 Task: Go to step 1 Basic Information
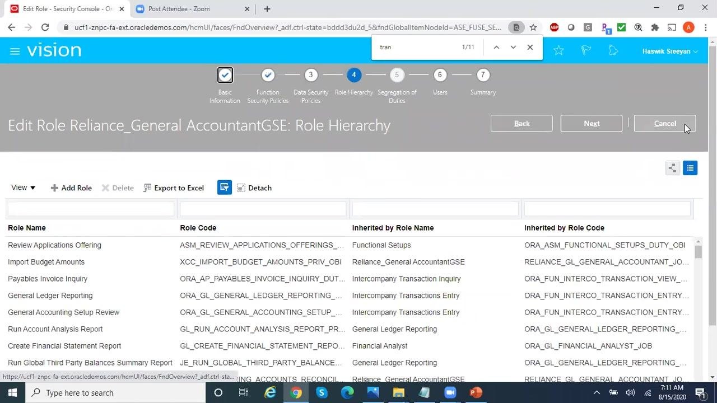(225, 75)
